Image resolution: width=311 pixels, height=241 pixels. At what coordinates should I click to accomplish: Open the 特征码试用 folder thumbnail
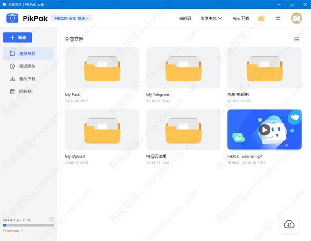183,130
